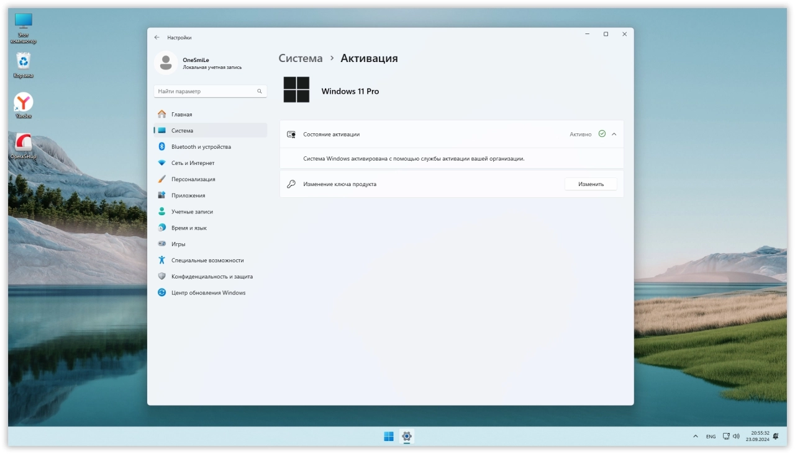Image resolution: width=795 pixels, height=454 pixels.
Task: Click the 'Windows 11 Pro' edition text
Action: point(350,91)
